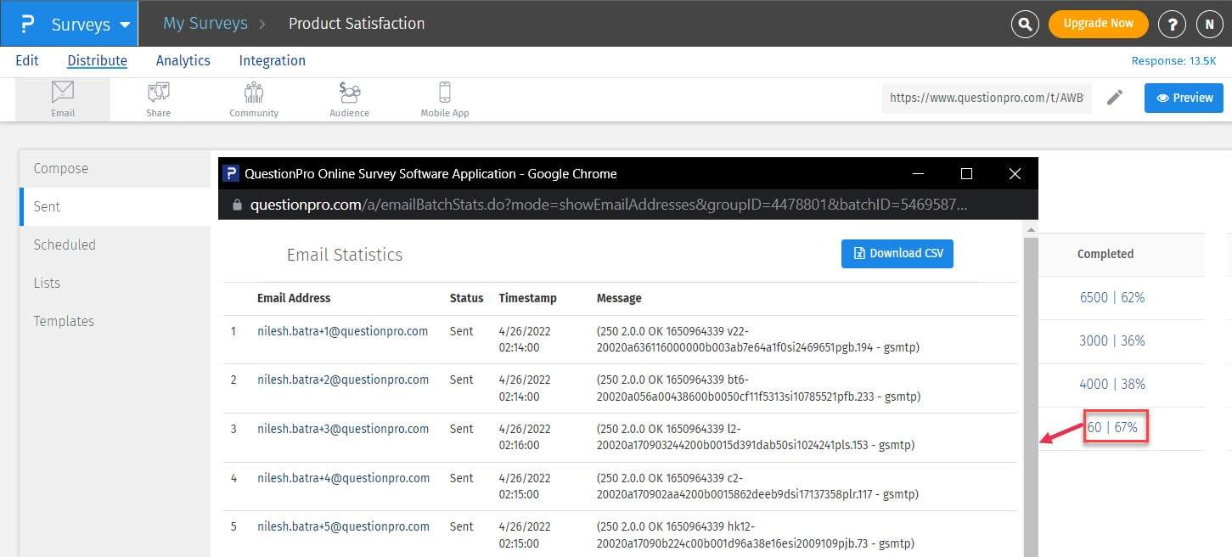Viewport: 1232px width, 557px height.
Task: Open the 6500 | 62% completed link
Action: [x=1111, y=297]
